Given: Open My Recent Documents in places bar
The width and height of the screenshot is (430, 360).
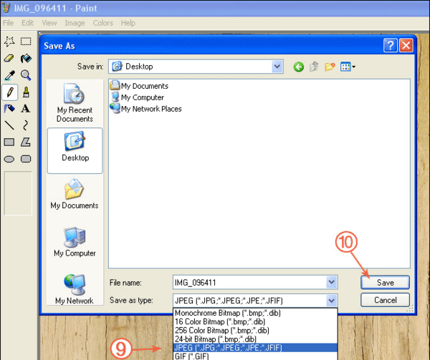Looking at the screenshot, I should tap(75, 103).
